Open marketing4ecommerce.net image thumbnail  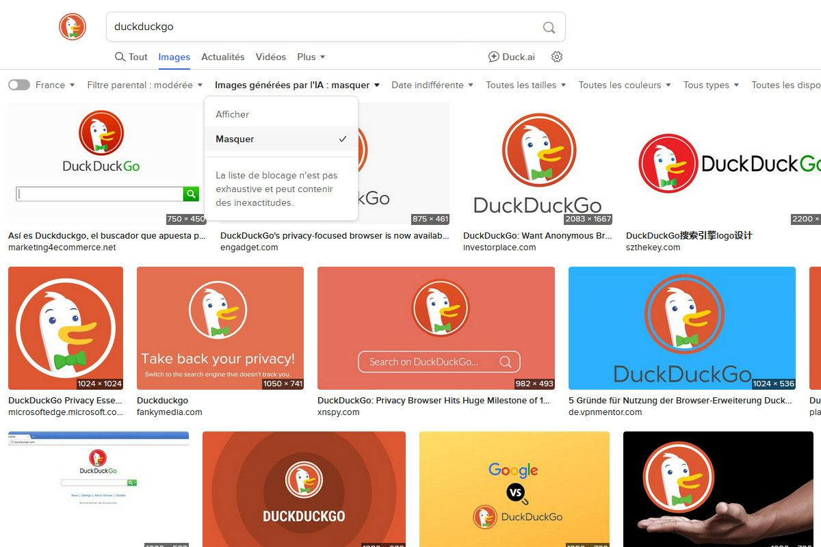click(107, 163)
